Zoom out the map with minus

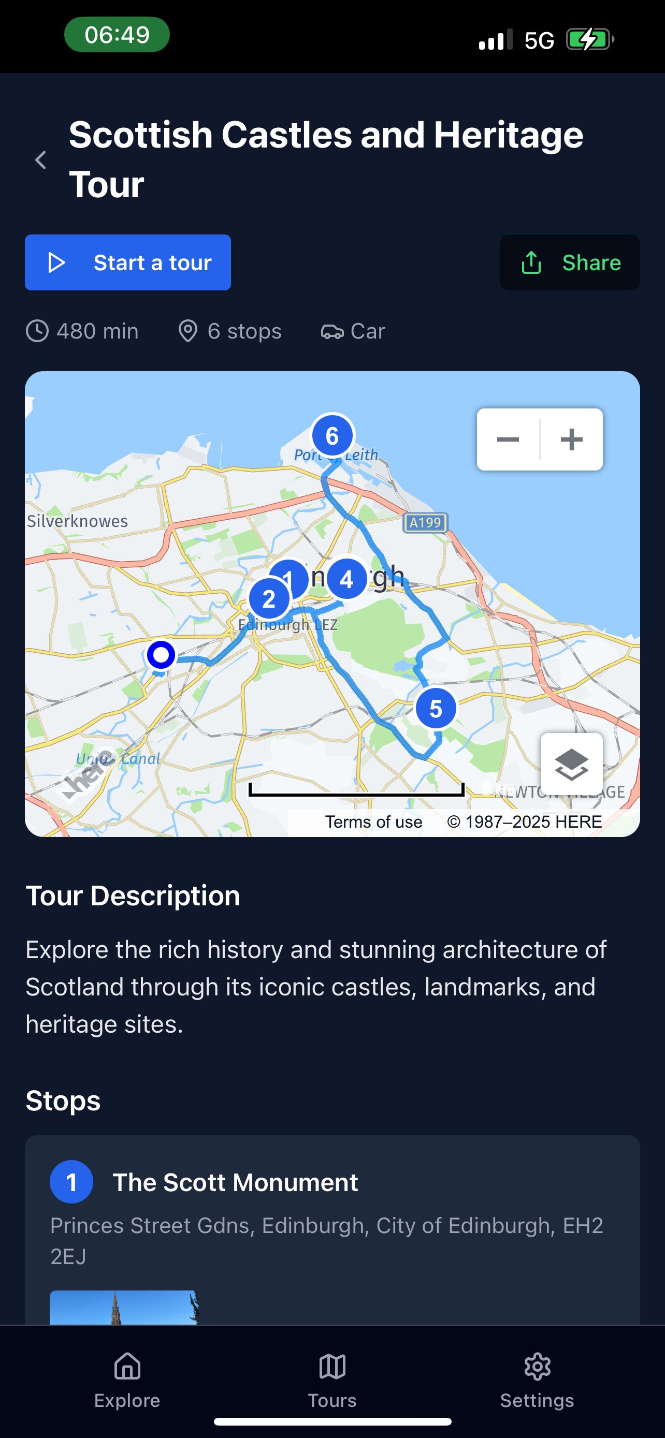(508, 439)
